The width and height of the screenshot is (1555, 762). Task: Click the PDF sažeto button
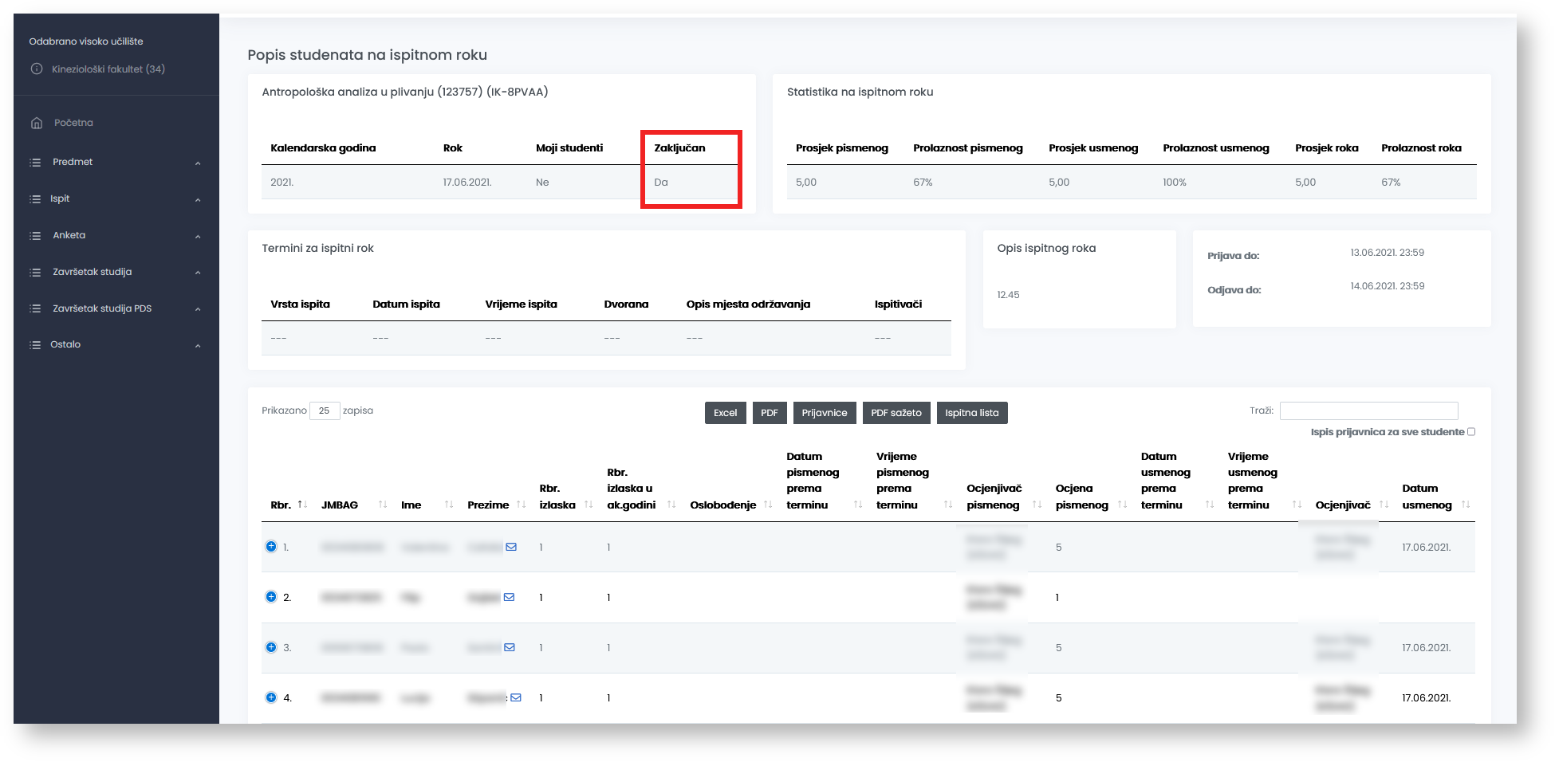[896, 413]
